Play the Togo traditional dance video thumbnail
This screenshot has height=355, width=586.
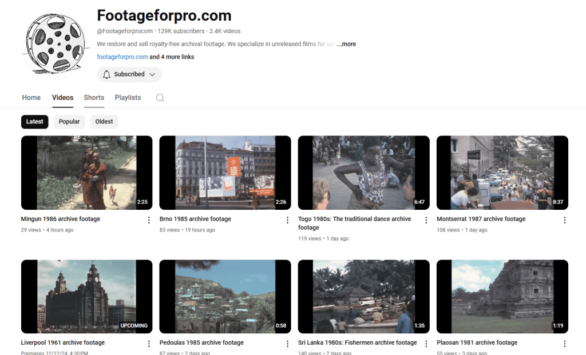click(x=363, y=173)
